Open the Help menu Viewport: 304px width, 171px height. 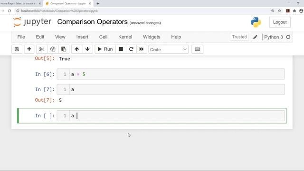pos(176,37)
